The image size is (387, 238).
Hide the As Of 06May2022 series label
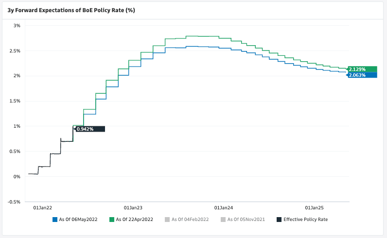78,220
